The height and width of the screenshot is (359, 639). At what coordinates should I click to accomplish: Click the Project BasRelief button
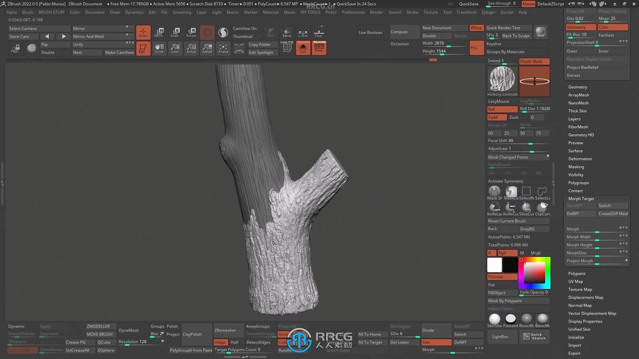(x=583, y=67)
